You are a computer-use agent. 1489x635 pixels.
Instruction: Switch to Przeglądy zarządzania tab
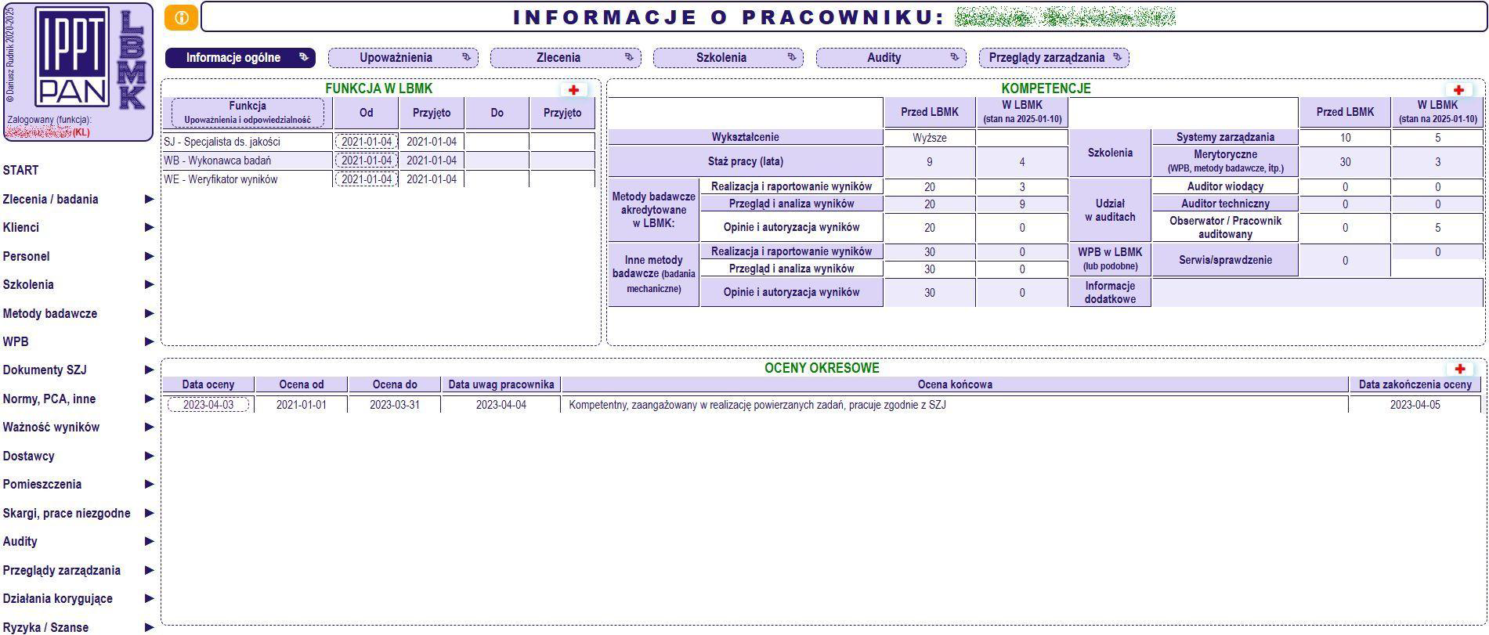1054,57
